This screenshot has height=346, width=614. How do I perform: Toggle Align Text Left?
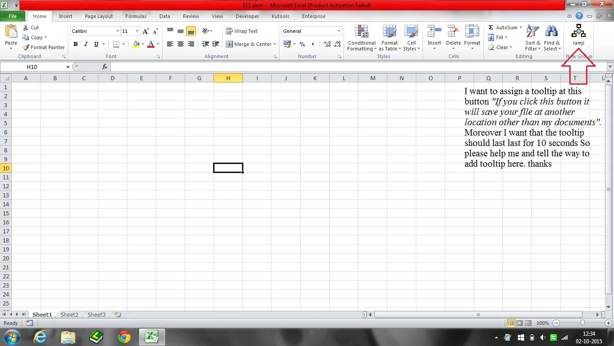pyautogui.click(x=170, y=44)
